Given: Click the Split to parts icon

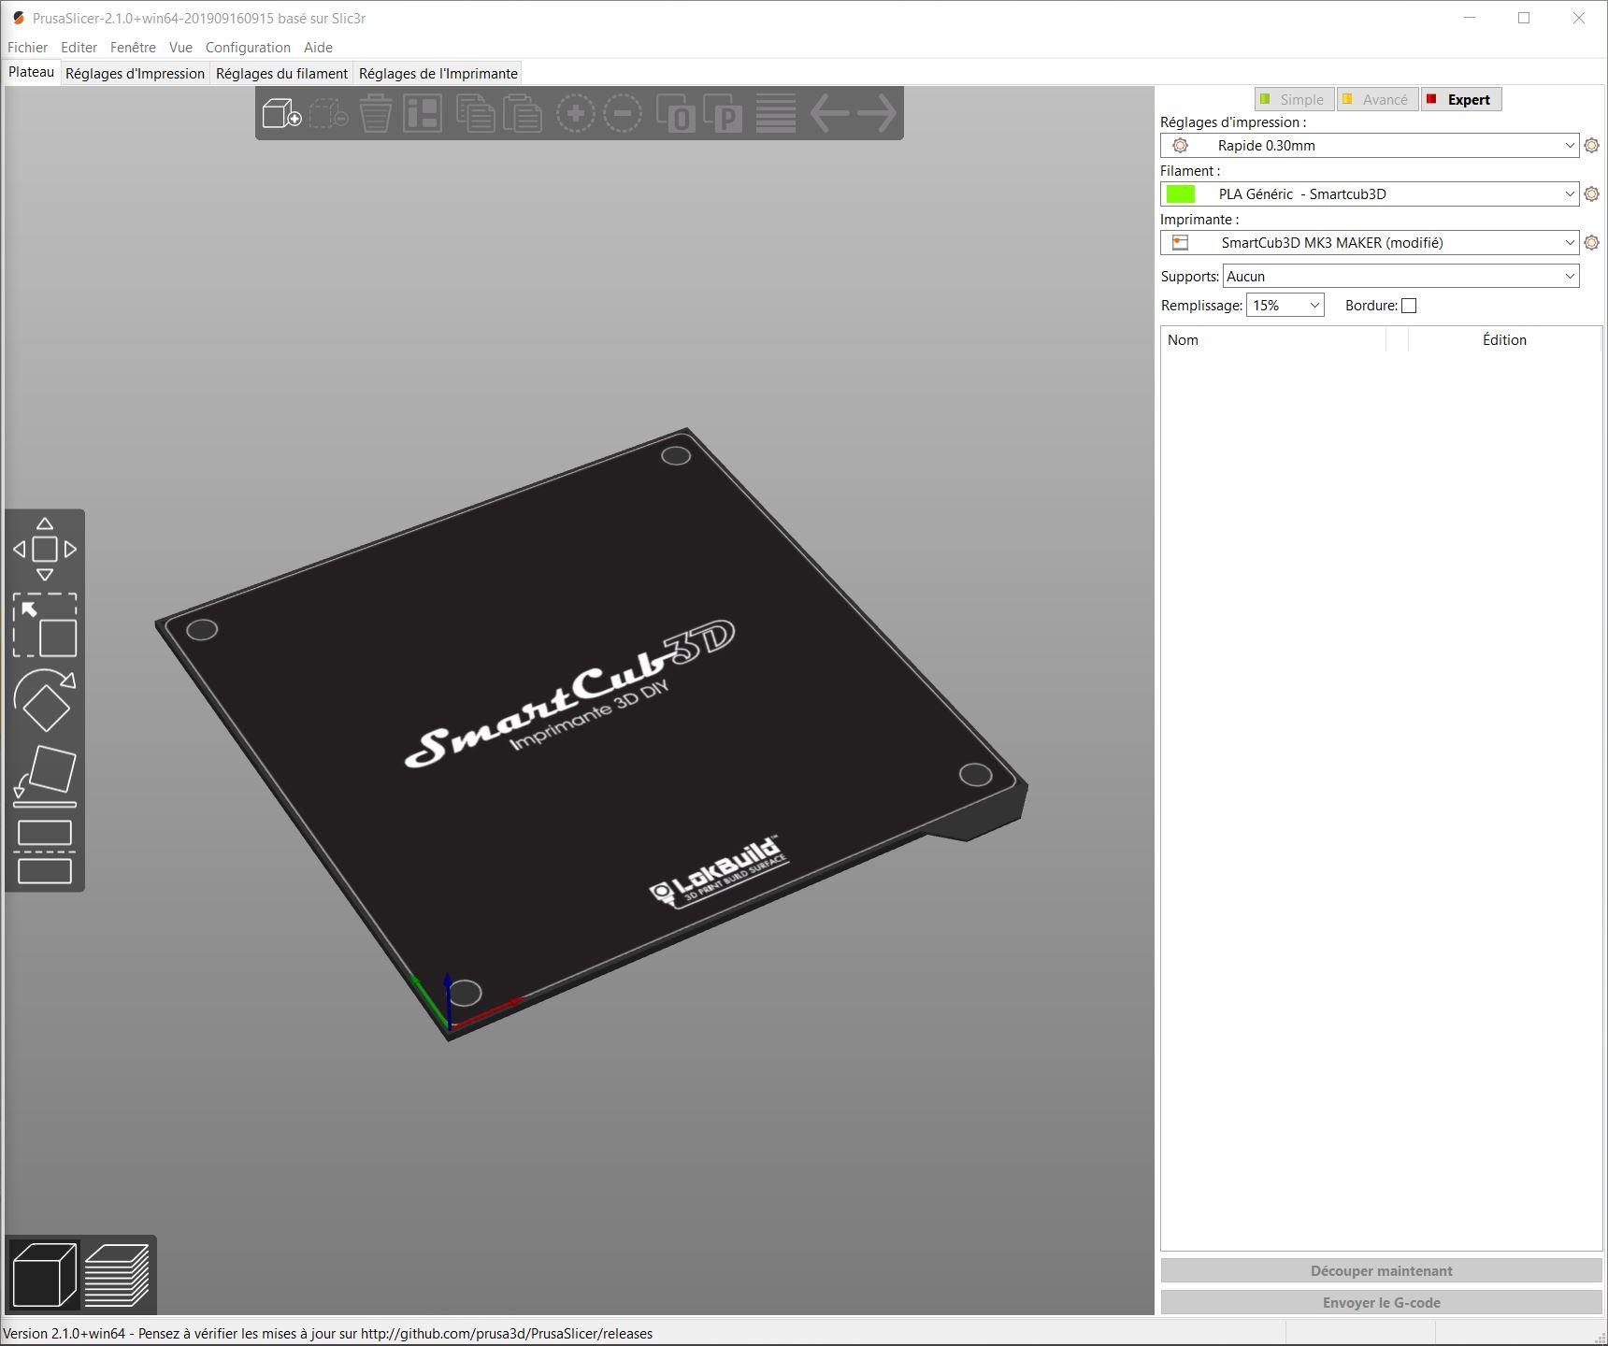Looking at the screenshot, I should tap(723, 114).
